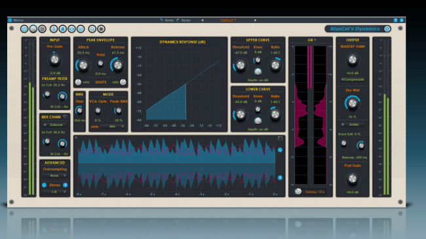
Task: Click the Upper Curve Threshold knob
Action: click(241, 65)
